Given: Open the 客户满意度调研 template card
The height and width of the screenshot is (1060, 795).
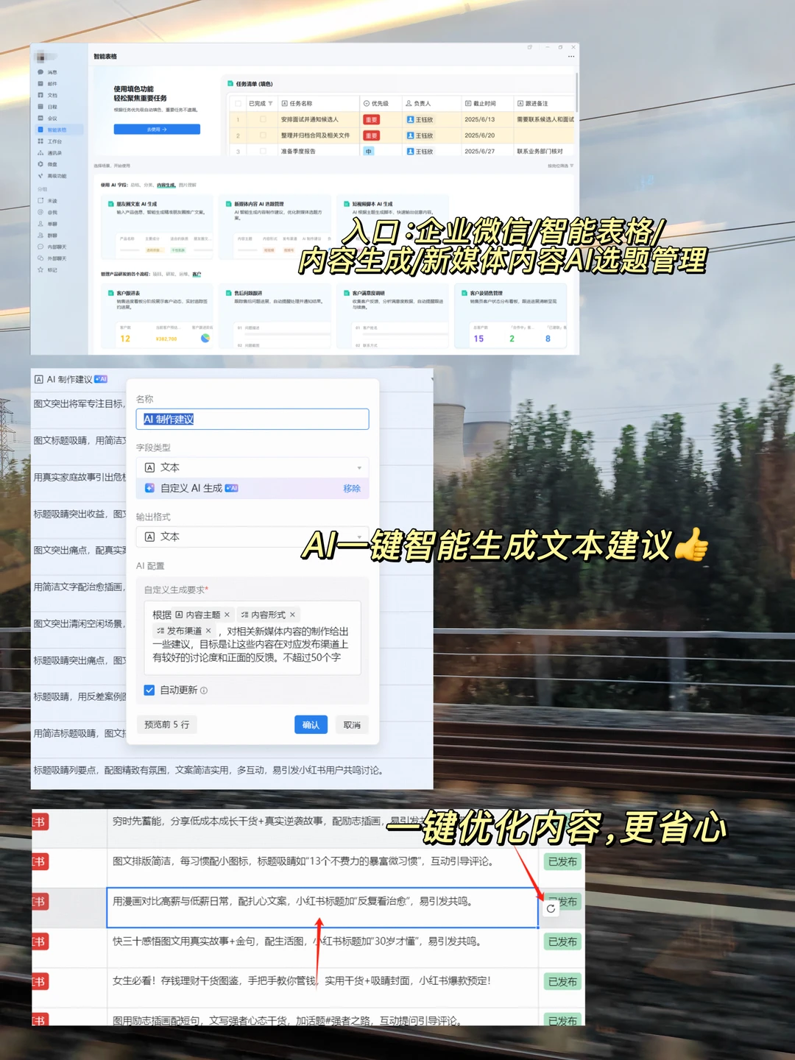Looking at the screenshot, I should (x=392, y=317).
